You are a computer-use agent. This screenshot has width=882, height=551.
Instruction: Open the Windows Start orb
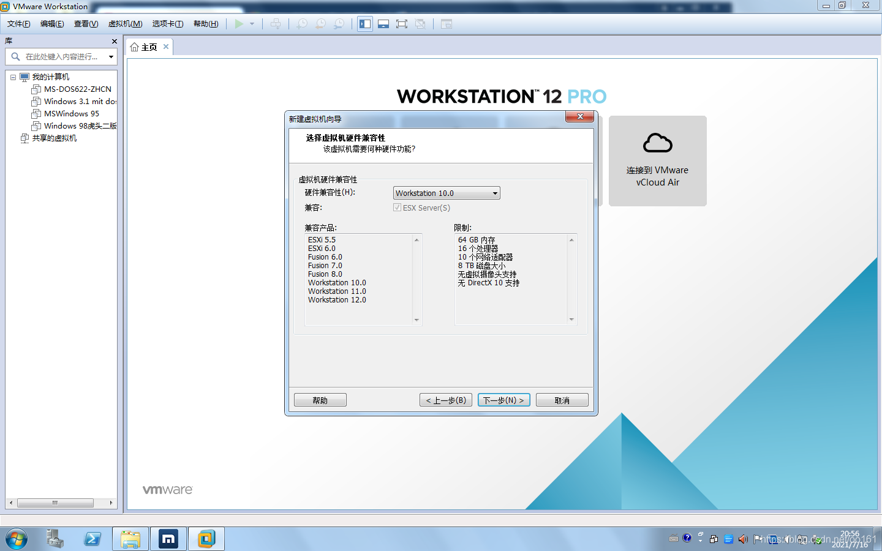point(17,539)
